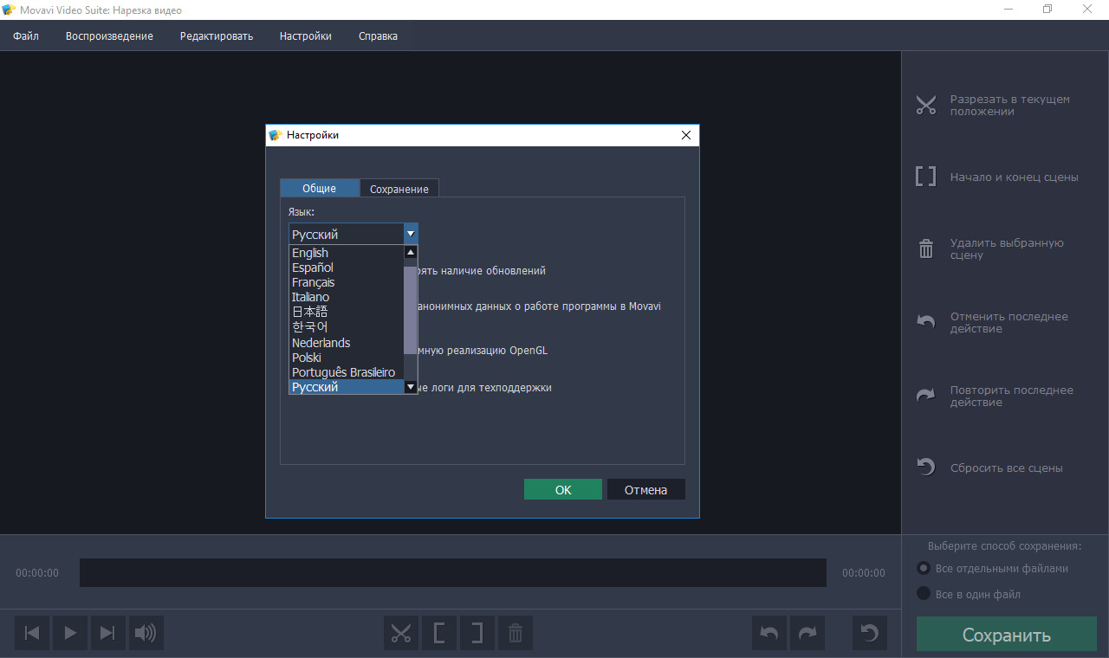Click the language list scroll down arrow
This screenshot has width=1109, height=658.
pyautogui.click(x=411, y=387)
